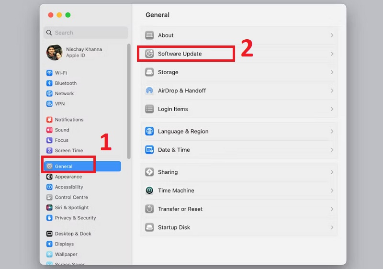Expand the Language & Region chevron
Viewport: 383px width, 269px height.
click(332, 131)
